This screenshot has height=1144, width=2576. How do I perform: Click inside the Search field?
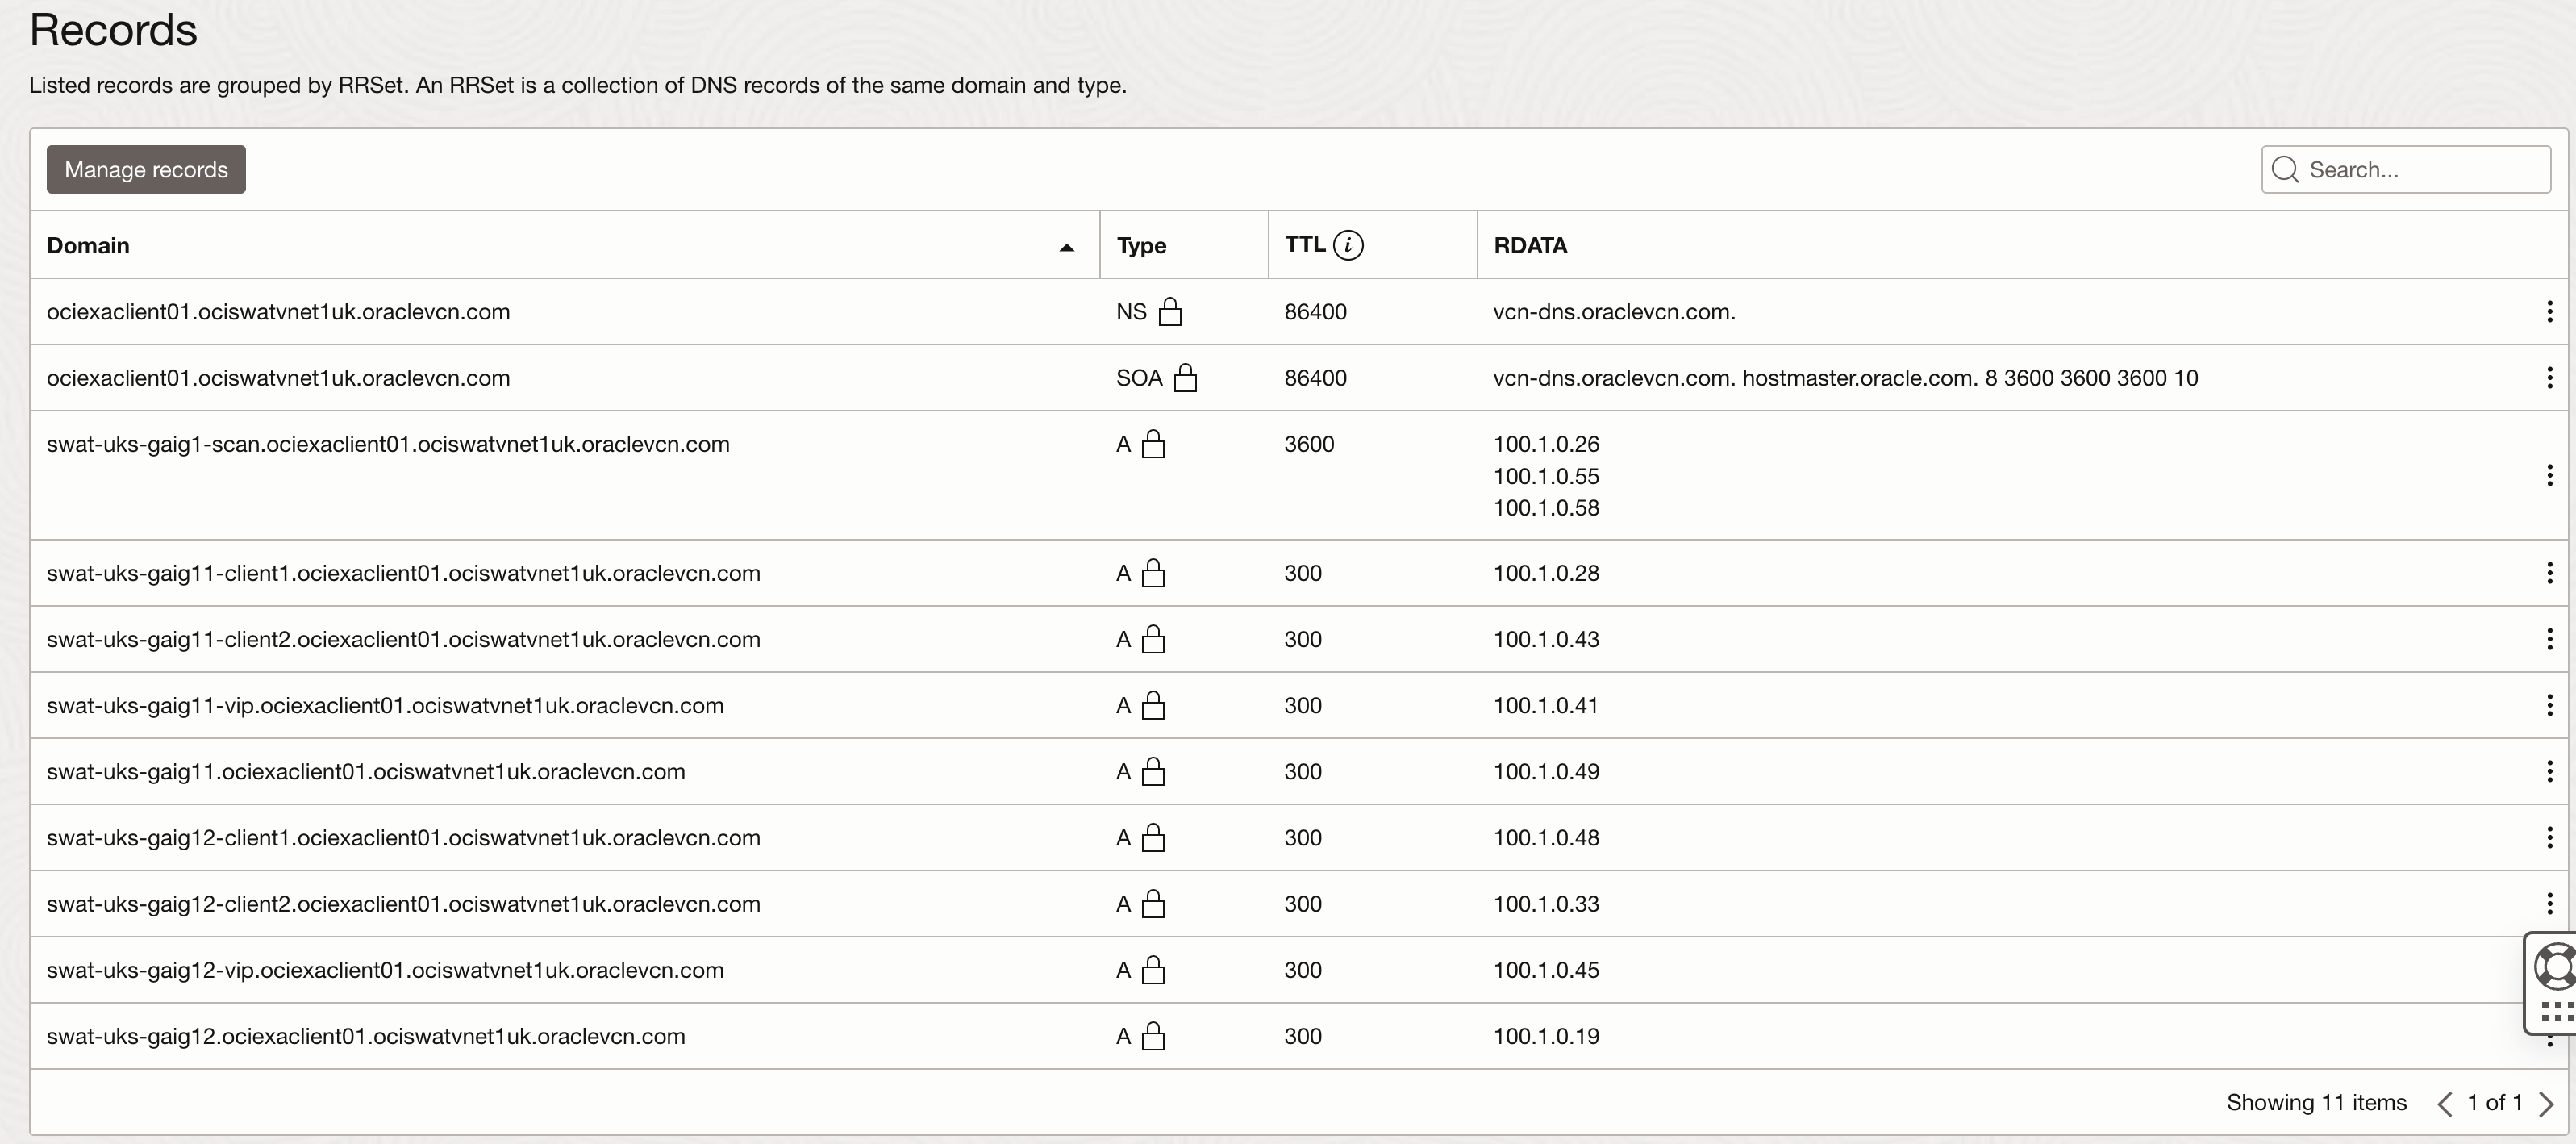click(2400, 169)
